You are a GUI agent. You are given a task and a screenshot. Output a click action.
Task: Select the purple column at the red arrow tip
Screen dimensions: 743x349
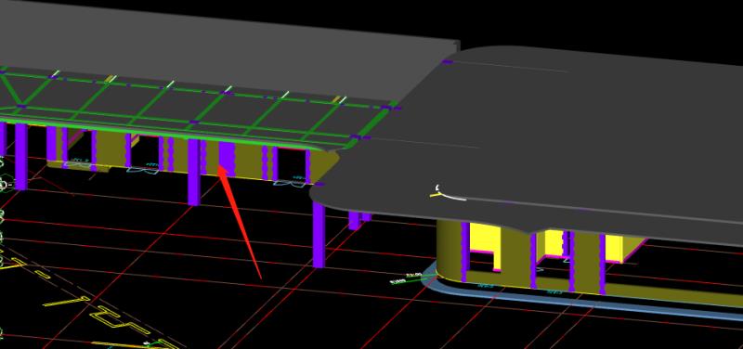(227, 156)
